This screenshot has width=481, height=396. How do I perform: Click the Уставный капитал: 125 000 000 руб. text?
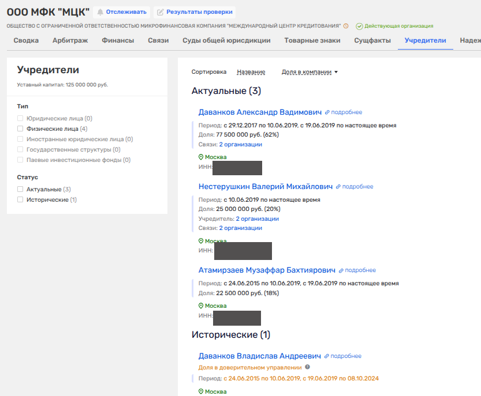62,85
